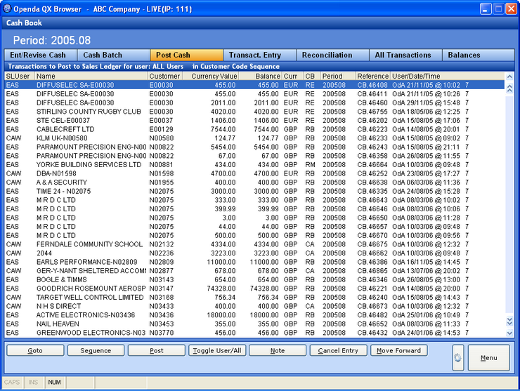
Task: Click the M R D C LTD row with 500.00
Action: (254, 235)
